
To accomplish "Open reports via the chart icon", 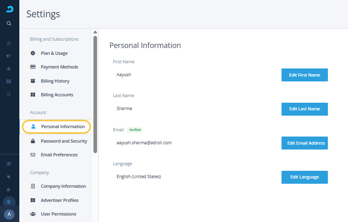I will [9, 94].
